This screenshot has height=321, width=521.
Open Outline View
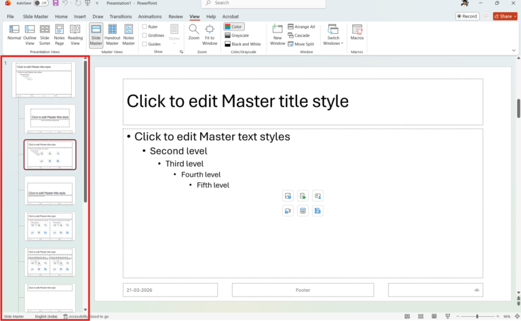tap(30, 35)
